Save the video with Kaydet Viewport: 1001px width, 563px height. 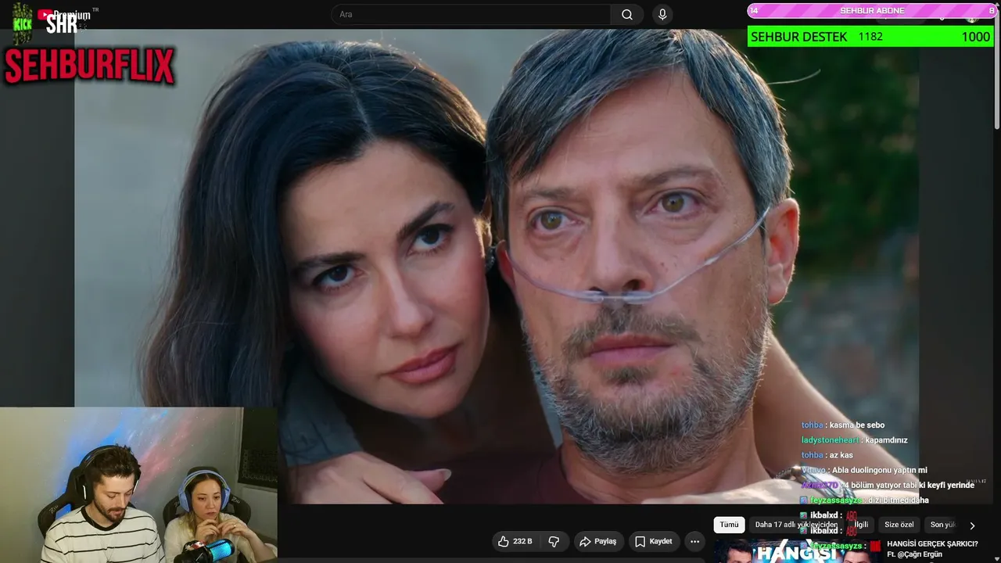coord(653,541)
